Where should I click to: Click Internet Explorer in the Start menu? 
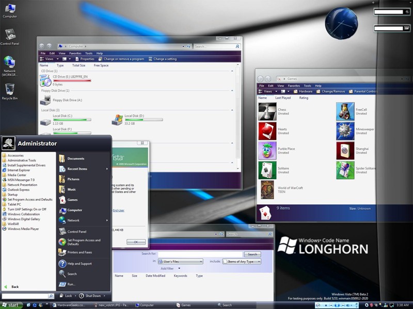tap(19, 170)
